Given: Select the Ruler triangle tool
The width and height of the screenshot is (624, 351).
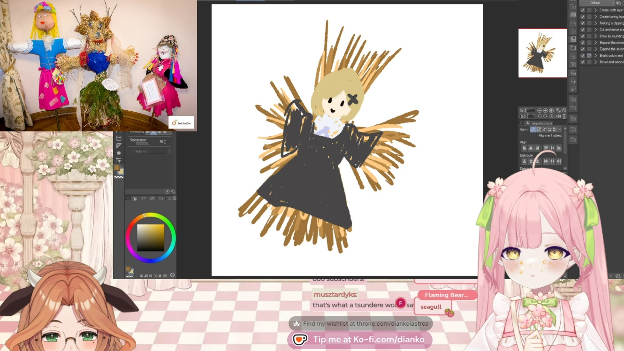Looking at the screenshot, I should 119,146.
